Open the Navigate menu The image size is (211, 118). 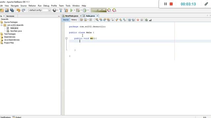[x=15, y=6]
